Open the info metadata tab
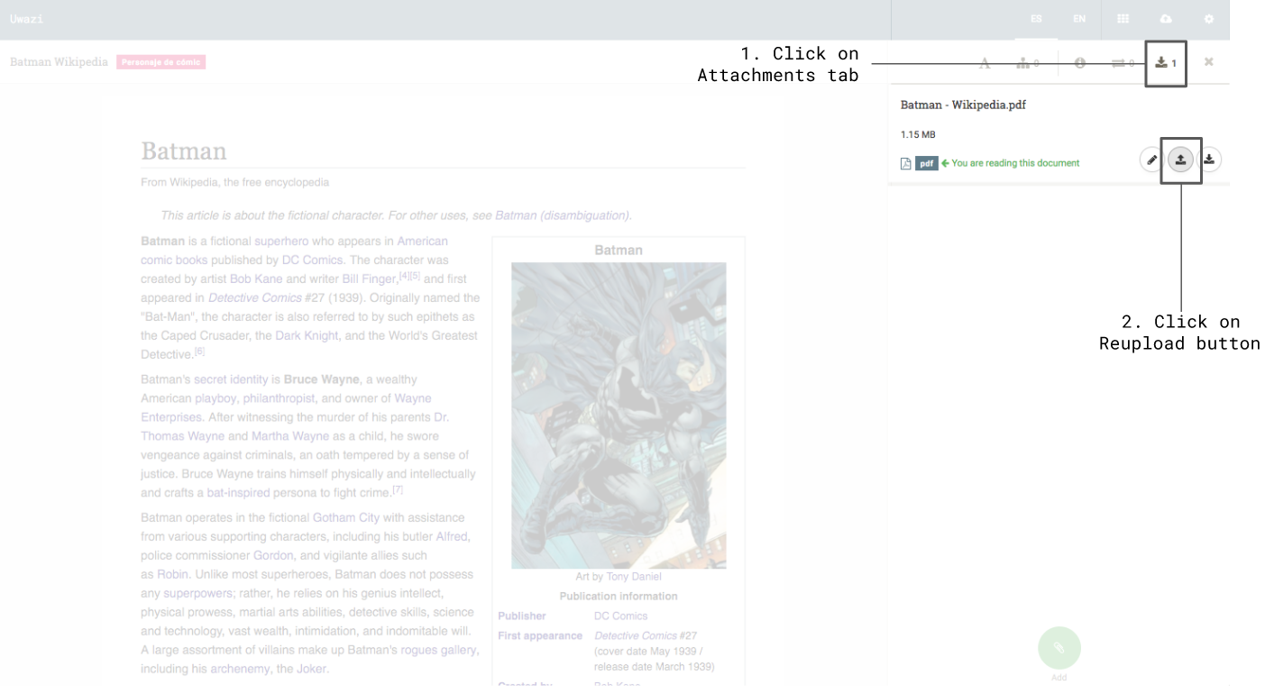 tap(1079, 63)
